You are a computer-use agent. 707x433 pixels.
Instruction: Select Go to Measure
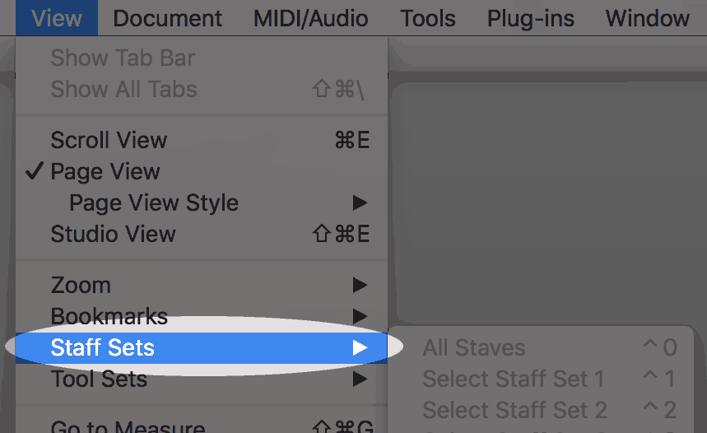point(202,426)
